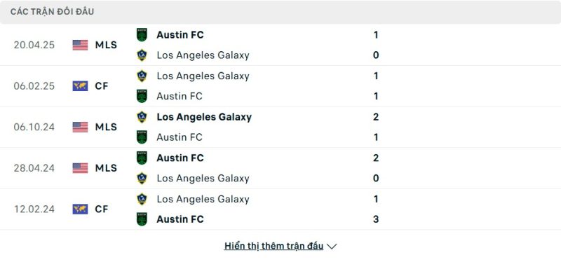Screen dimensions: 561x262
Task: Expand more matches with chevron arrow
Action: [332, 247]
